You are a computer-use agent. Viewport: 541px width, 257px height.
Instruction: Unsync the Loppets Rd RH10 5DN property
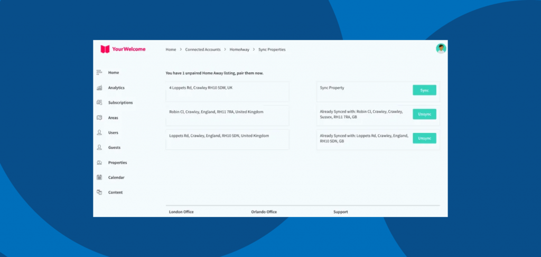(x=424, y=138)
